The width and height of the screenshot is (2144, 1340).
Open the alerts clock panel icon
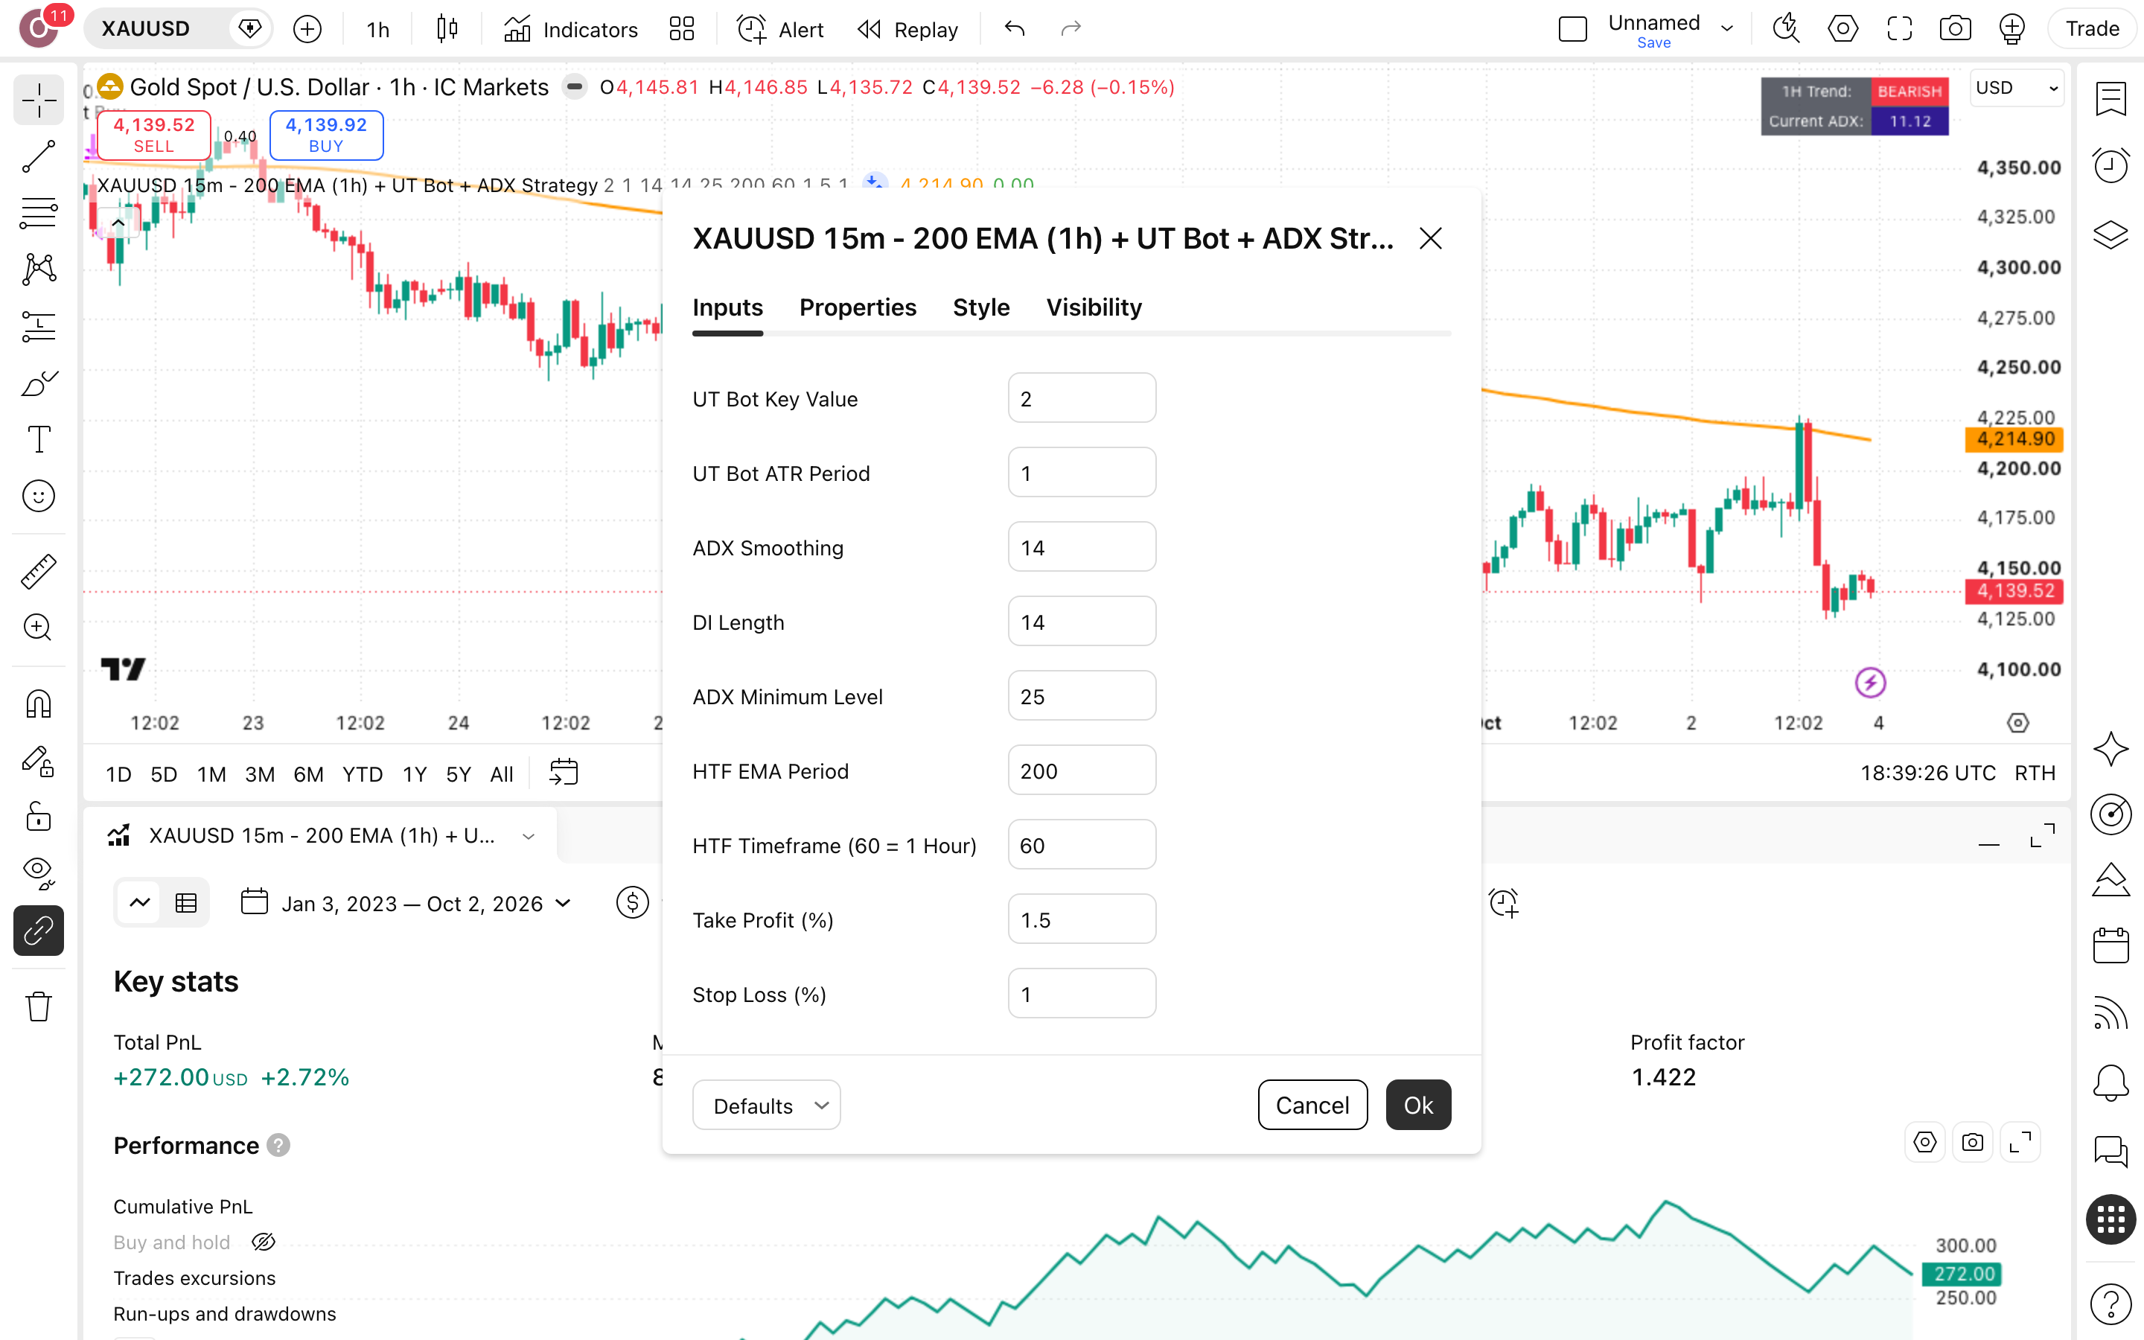(2111, 166)
